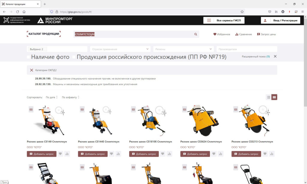Click browser back arrow

coord(4,12)
